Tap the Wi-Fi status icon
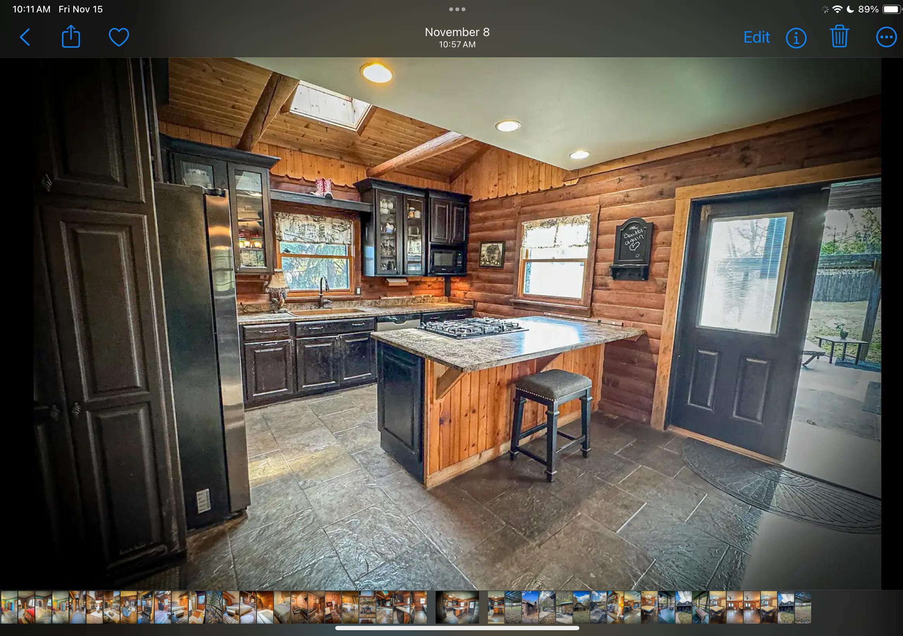The height and width of the screenshot is (636, 903). pyautogui.click(x=838, y=9)
